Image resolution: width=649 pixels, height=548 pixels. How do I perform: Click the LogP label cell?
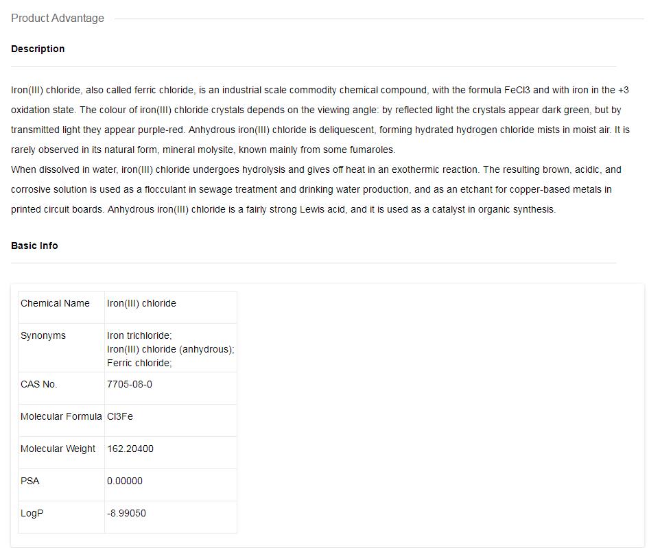[x=32, y=513]
